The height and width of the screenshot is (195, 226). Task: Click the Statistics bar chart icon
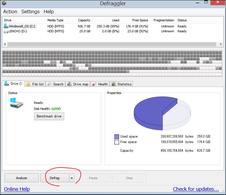[x=114, y=84]
